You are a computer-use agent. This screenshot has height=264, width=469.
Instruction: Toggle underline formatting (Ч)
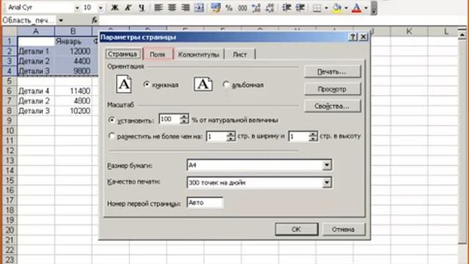pos(141,7)
